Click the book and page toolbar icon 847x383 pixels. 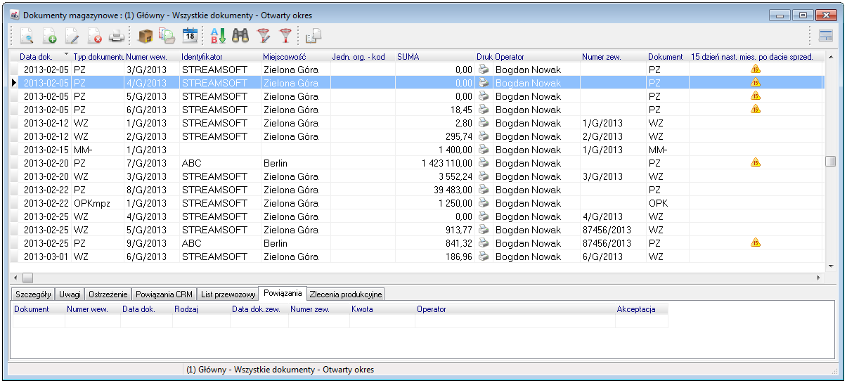pos(313,36)
